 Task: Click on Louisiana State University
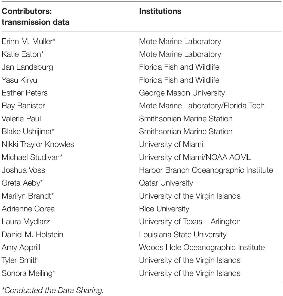183,235
